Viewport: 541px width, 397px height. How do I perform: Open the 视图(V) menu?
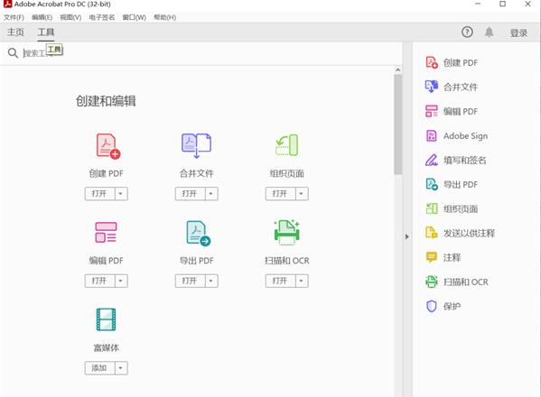coord(70,17)
